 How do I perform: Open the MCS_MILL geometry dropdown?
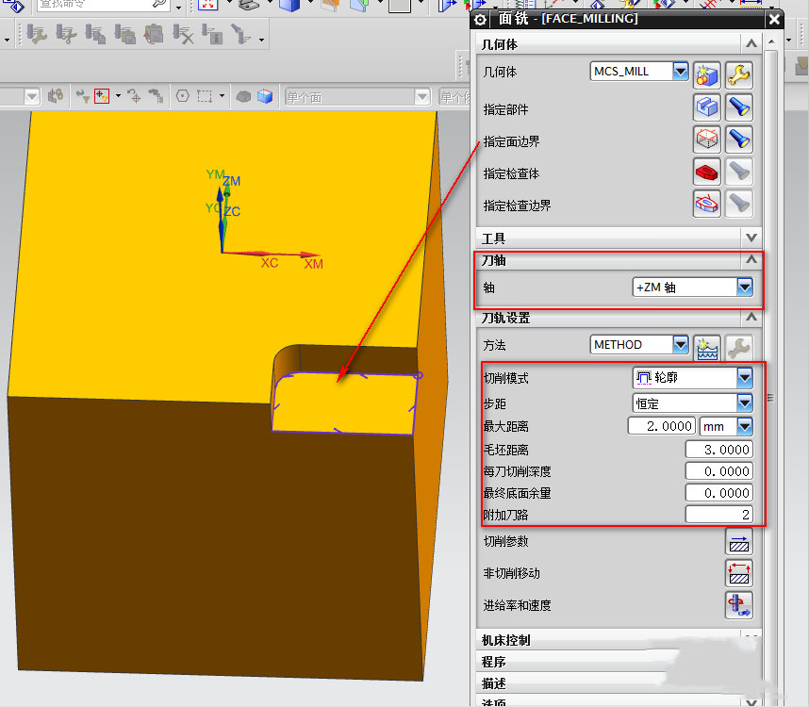point(680,72)
